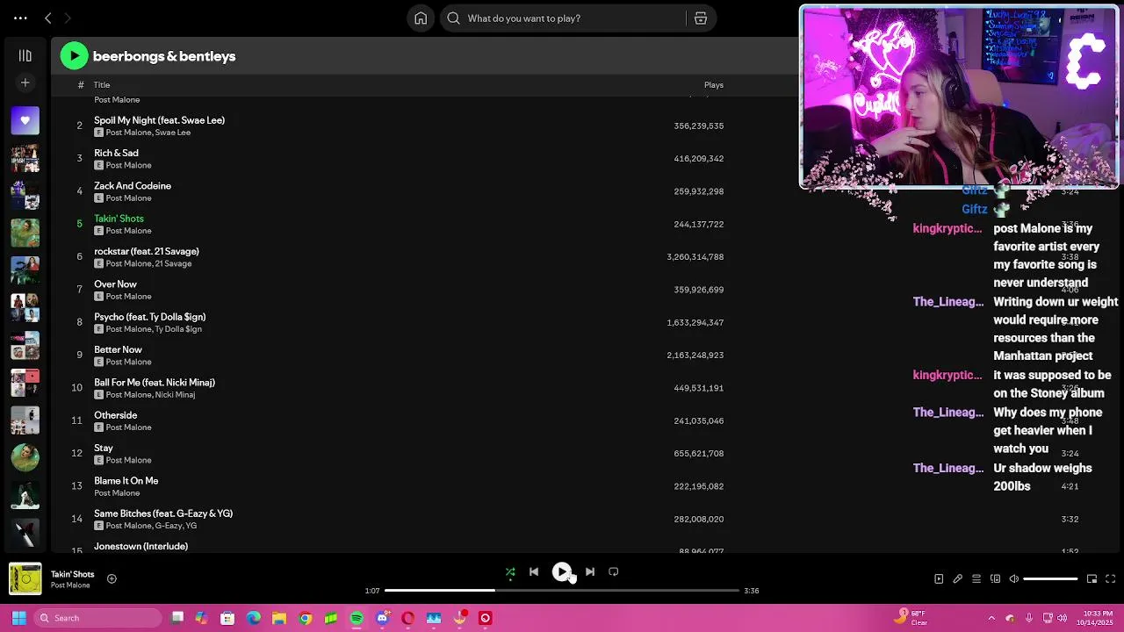Open Your Library sidebar icon
The height and width of the screenshot is (632, 1124).
pos(25,56)
